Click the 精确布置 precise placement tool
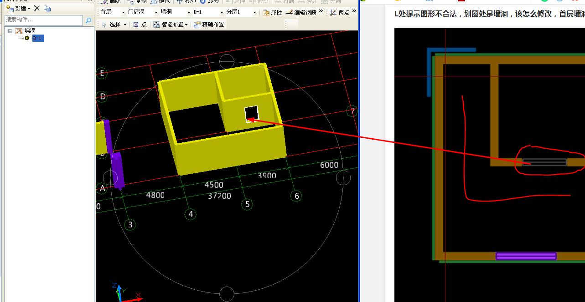Screen dimensions: 585x302 click(209, 25)
